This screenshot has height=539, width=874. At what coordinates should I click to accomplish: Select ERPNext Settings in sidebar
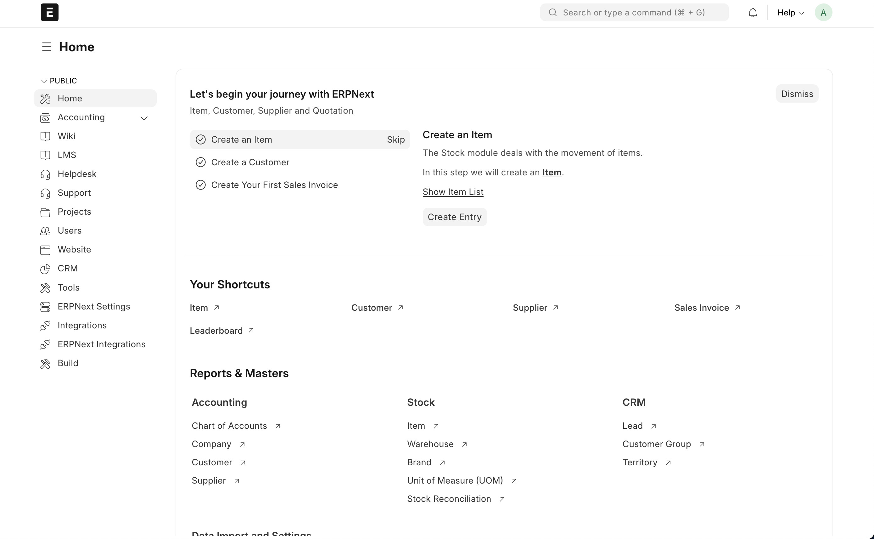(94, 307)
